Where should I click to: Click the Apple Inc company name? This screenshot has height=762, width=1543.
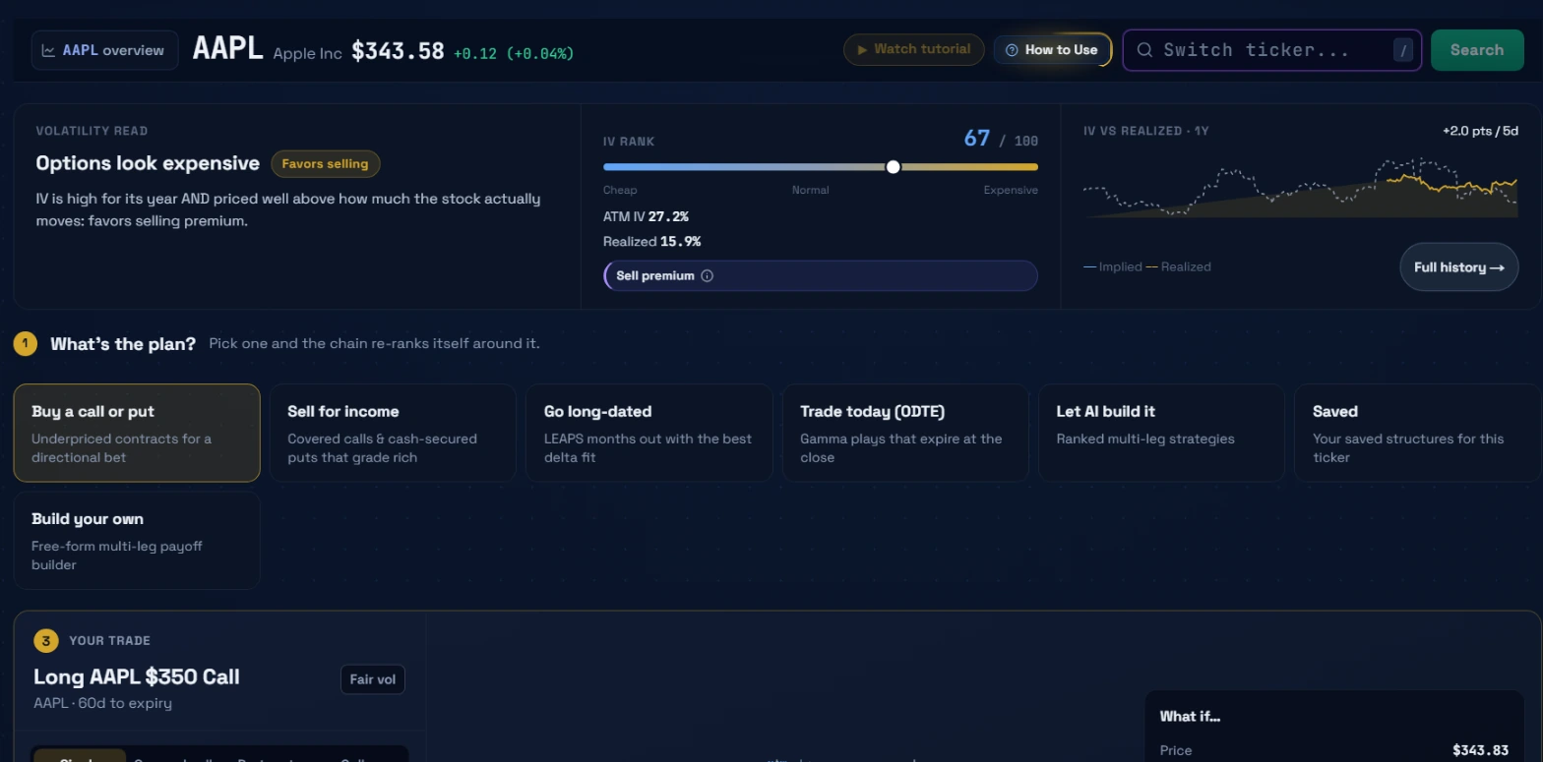point(307,53)
